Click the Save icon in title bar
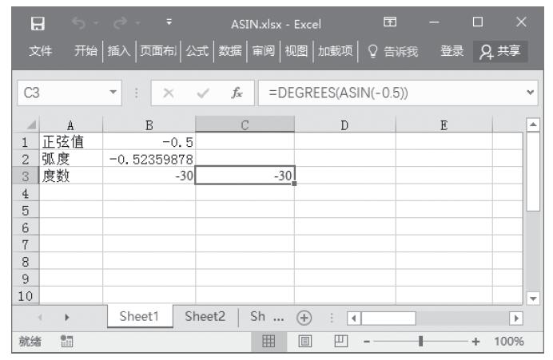Image resolution: width=553 pixels, height=360 pixels. pyautogui.click(x=37, y=20)
